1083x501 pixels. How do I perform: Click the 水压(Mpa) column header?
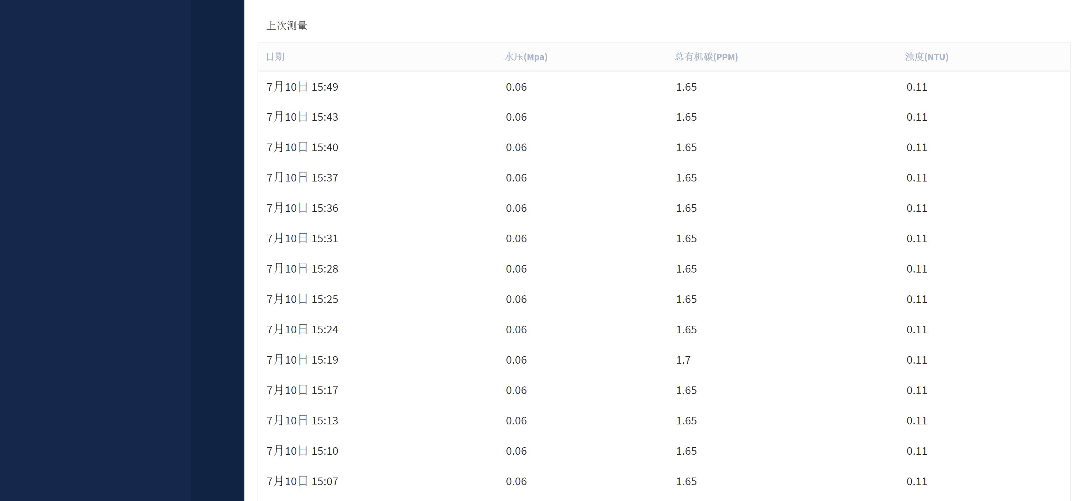click(526, 57)
